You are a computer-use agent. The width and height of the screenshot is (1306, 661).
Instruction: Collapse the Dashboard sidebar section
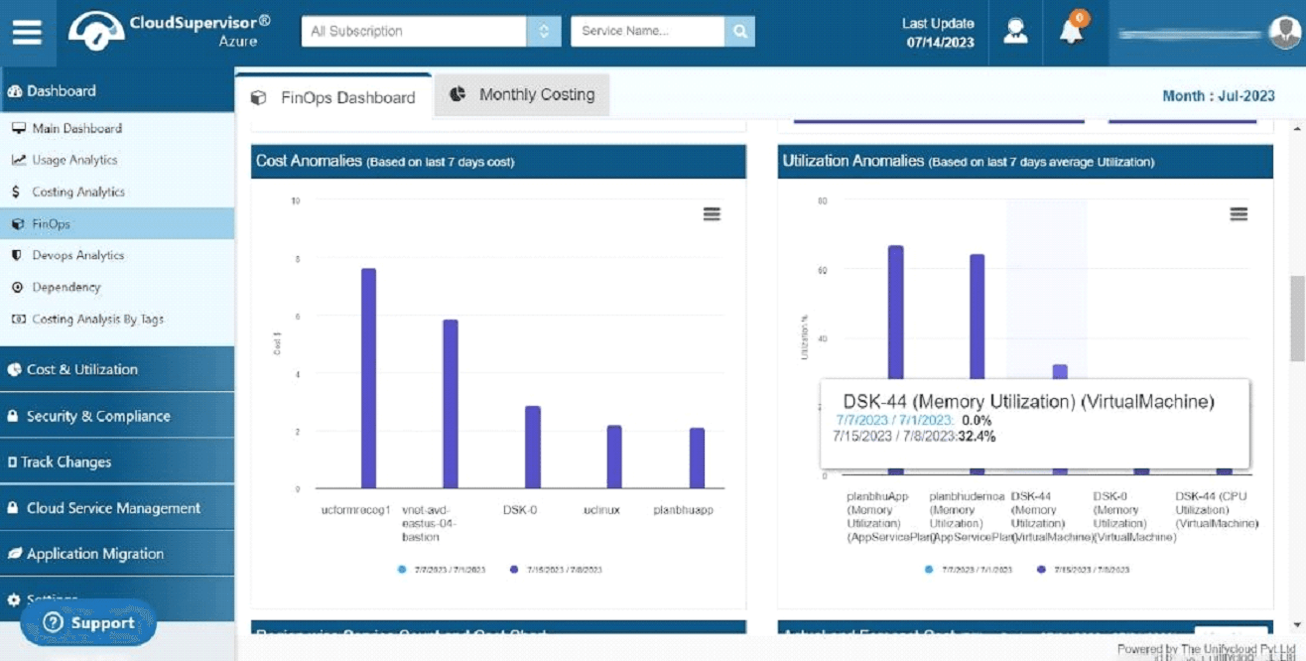click(x=117, y=90)
